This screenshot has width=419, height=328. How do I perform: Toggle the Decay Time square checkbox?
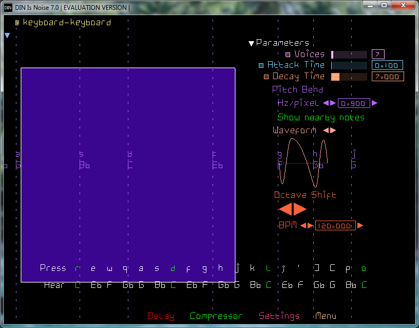[x=266, y=77]
